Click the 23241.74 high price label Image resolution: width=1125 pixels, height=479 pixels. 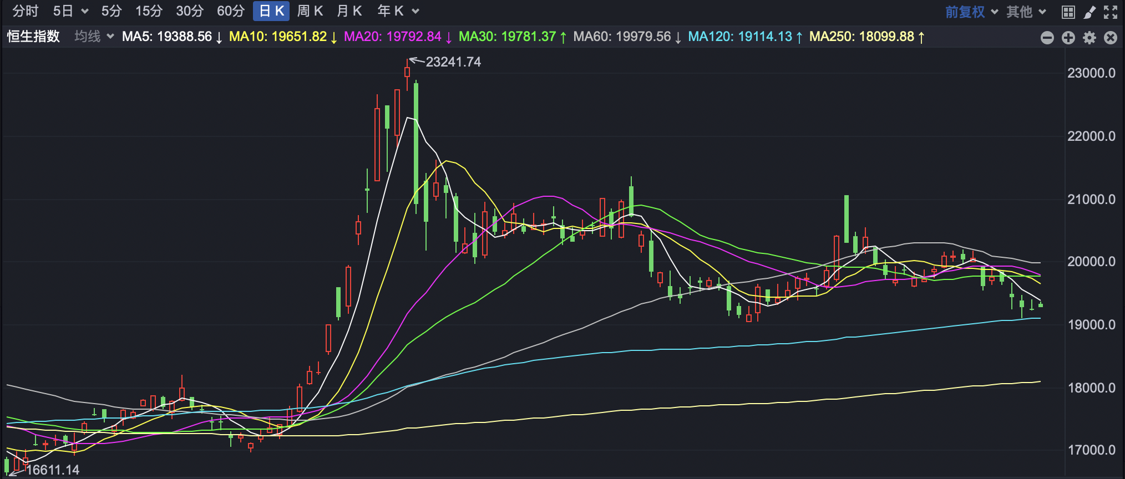point(453,62)
